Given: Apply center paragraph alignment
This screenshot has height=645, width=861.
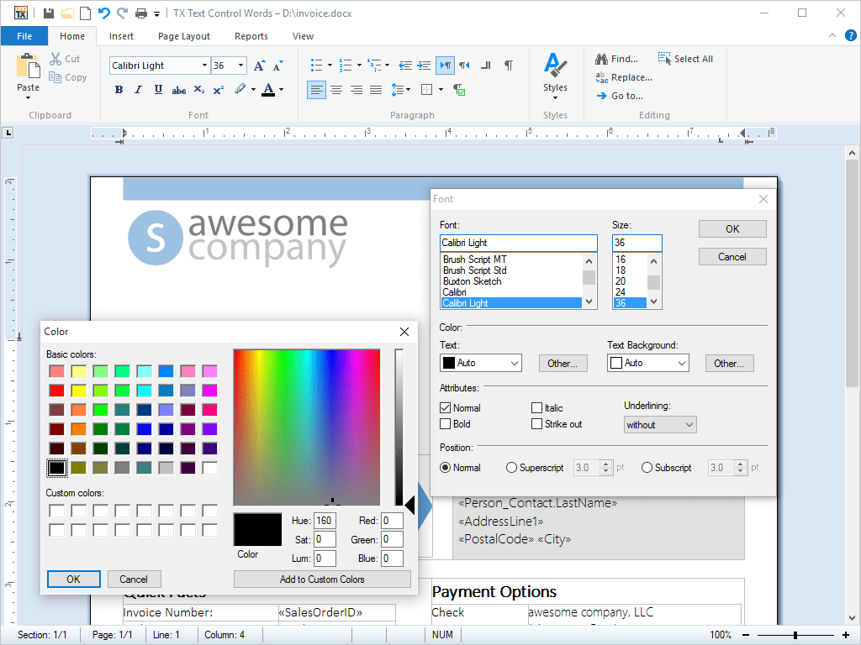Looking at the screenshot, I should point(335,90).
